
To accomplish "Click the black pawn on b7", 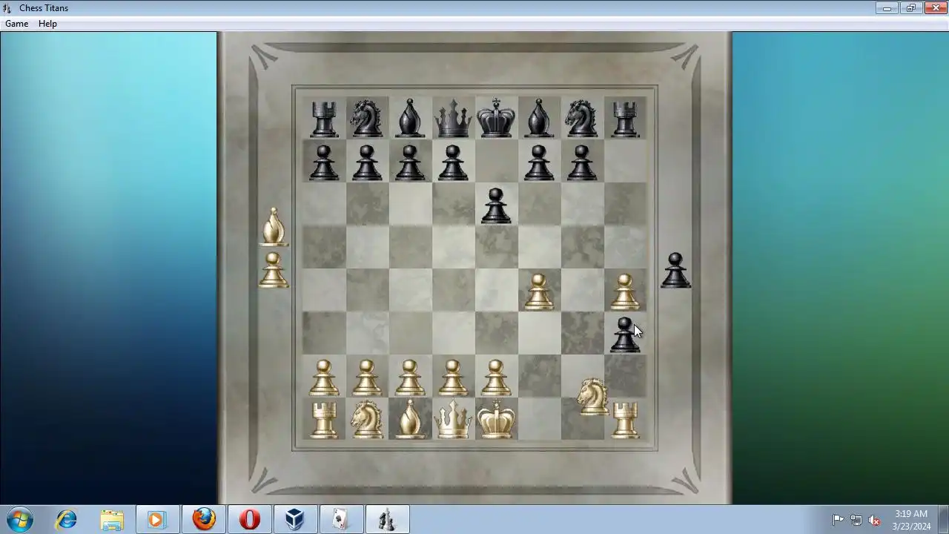I will point(367,162).
